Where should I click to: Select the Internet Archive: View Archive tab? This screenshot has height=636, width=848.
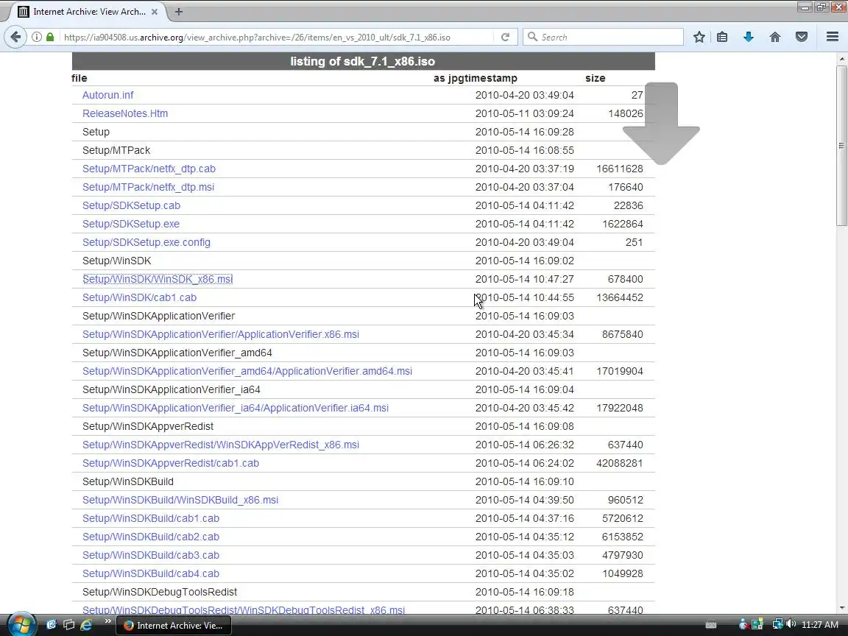pyautogui.click(x=88, y=11)
